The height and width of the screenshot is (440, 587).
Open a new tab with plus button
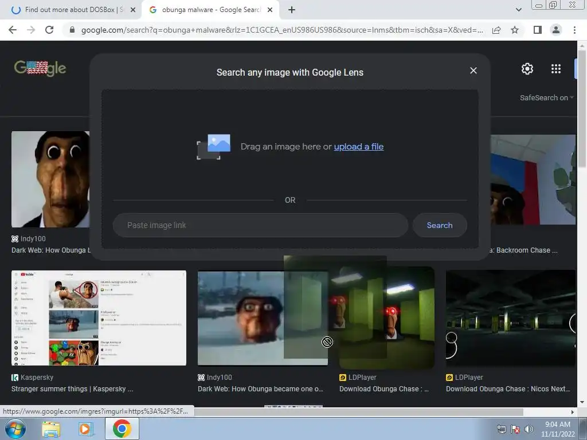[292, 10]
